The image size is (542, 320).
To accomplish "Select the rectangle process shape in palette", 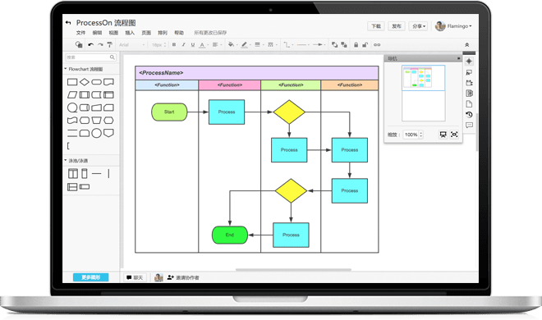I will coord(72,82).
